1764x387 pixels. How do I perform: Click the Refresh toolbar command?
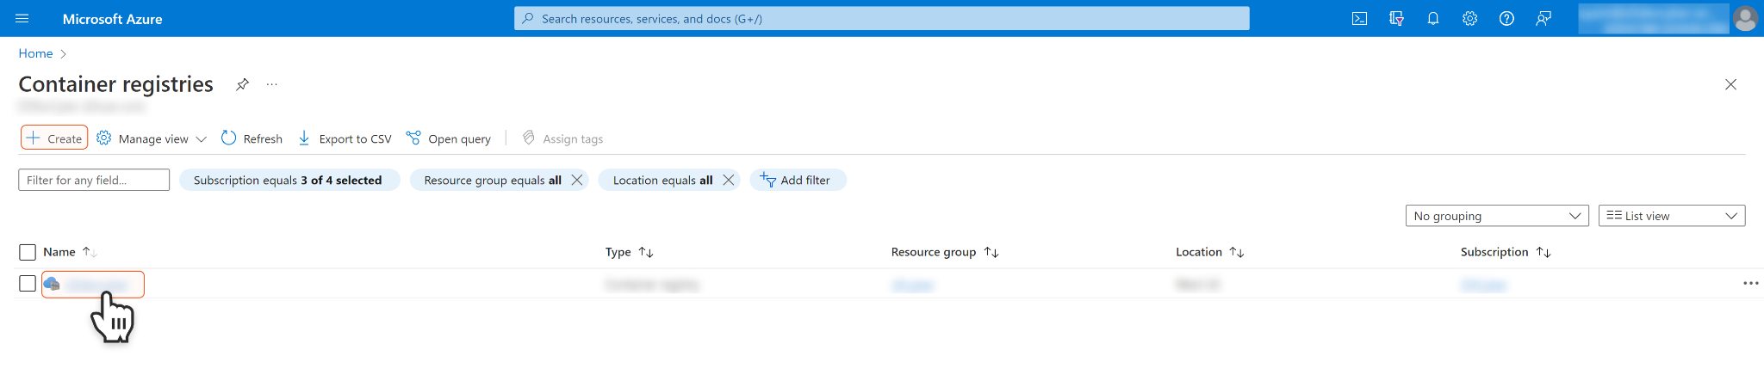coord(252,138)
